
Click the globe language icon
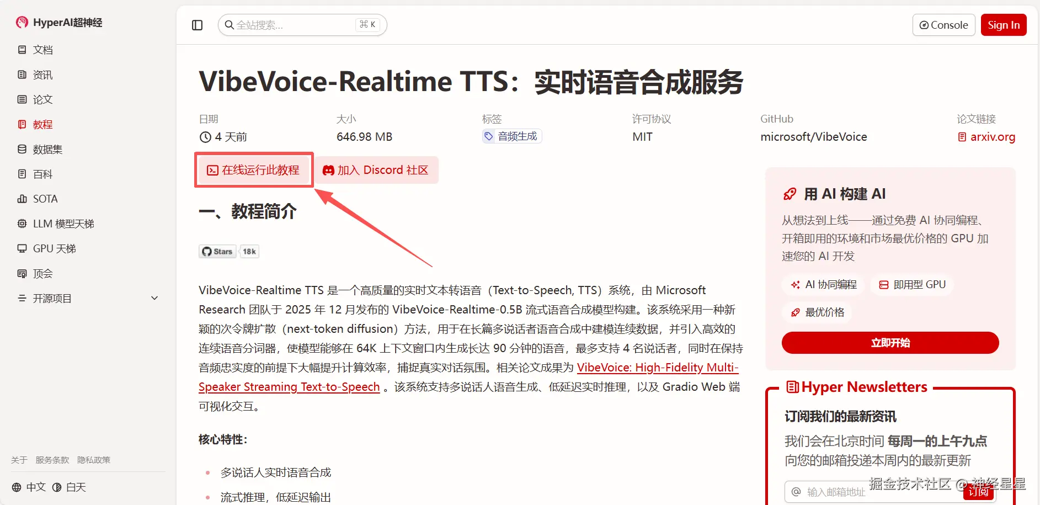coord(17,487)
